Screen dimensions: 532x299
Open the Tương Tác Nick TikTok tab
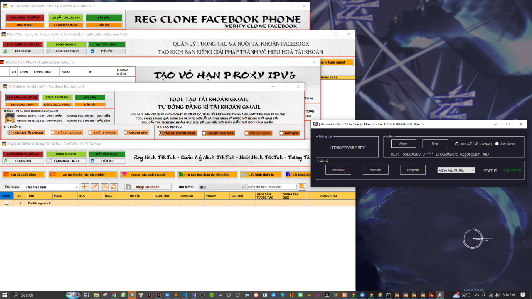(x=147, y=175)
